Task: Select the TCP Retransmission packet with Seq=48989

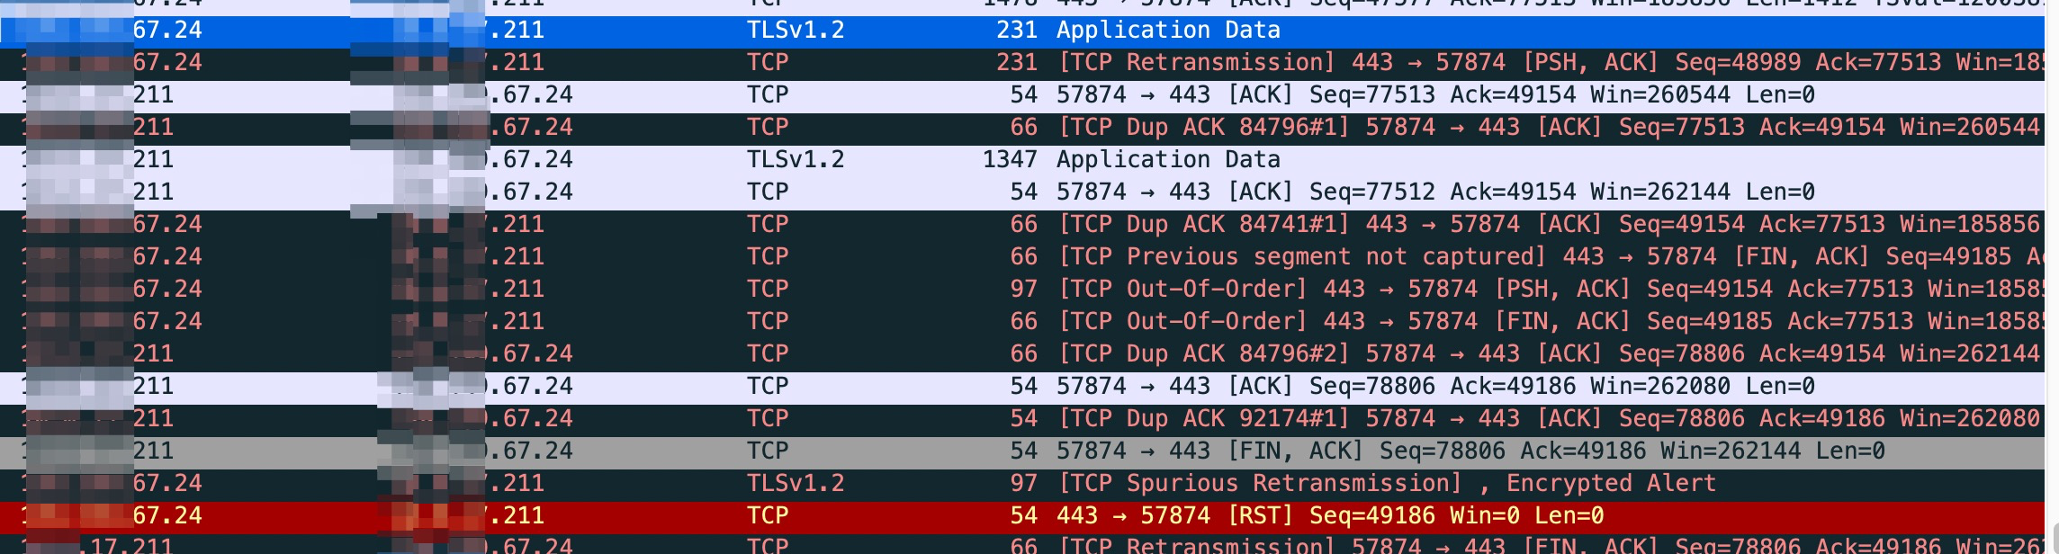Action: click(1260, 63)
